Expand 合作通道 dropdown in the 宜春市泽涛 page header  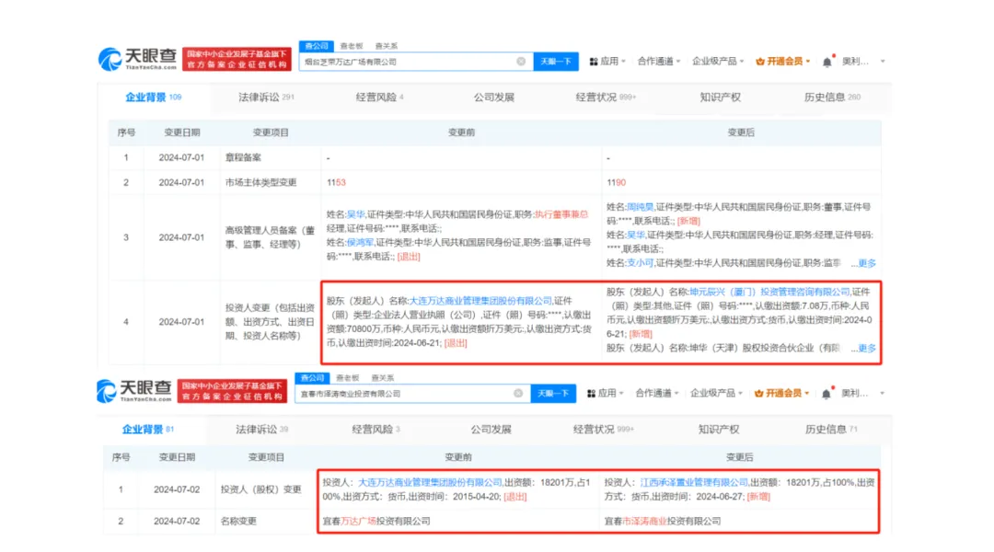(x=657, y=394)
